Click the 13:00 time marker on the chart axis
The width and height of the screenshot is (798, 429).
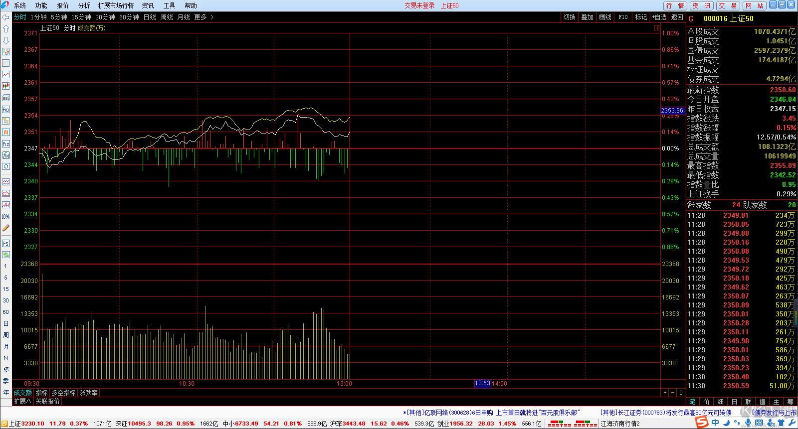[344, 384]
